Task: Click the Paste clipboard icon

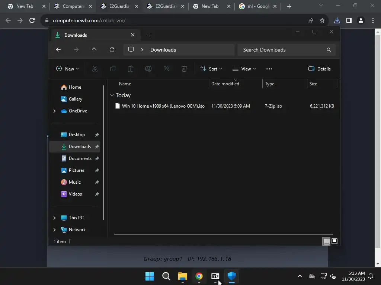Action: [131, 69]
